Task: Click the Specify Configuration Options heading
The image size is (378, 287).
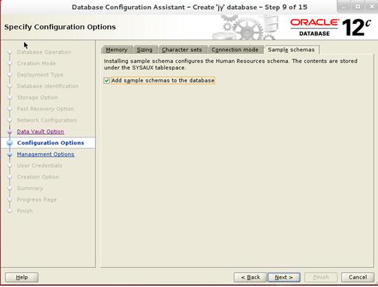Action: coord(60,27)
